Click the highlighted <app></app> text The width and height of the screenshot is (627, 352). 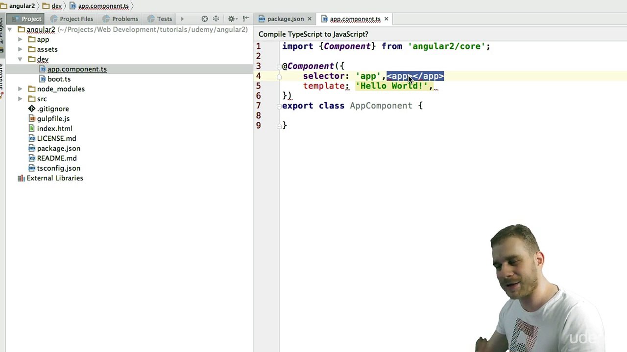click(415, 76)
